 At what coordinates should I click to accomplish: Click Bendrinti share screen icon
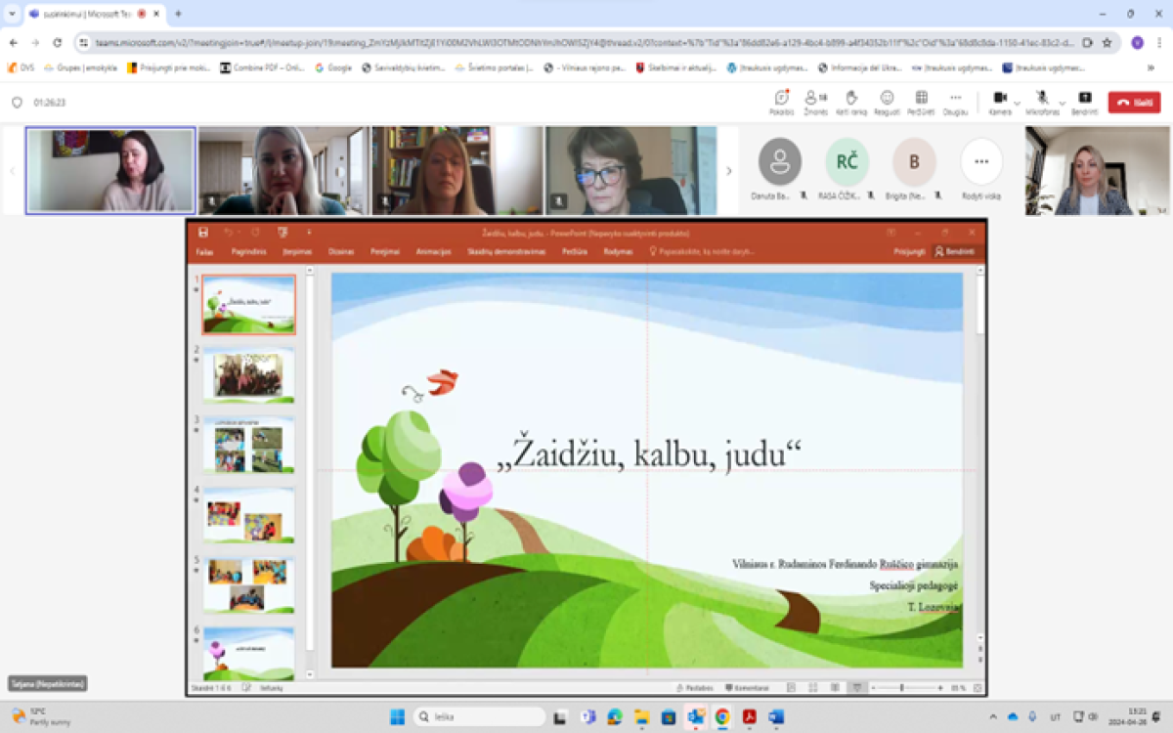tap(1084, 100)
